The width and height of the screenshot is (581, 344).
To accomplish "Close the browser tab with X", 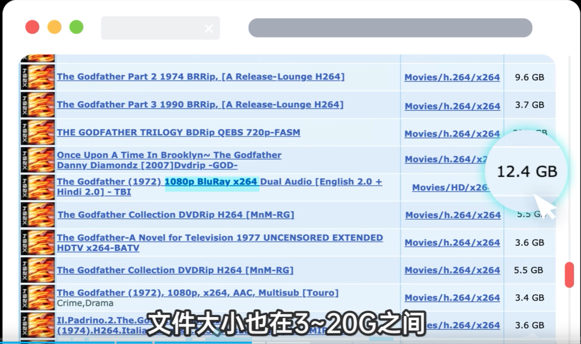I will click(x=208, y=29).
